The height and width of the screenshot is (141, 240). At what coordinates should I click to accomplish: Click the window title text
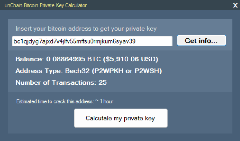pos(45,5)
